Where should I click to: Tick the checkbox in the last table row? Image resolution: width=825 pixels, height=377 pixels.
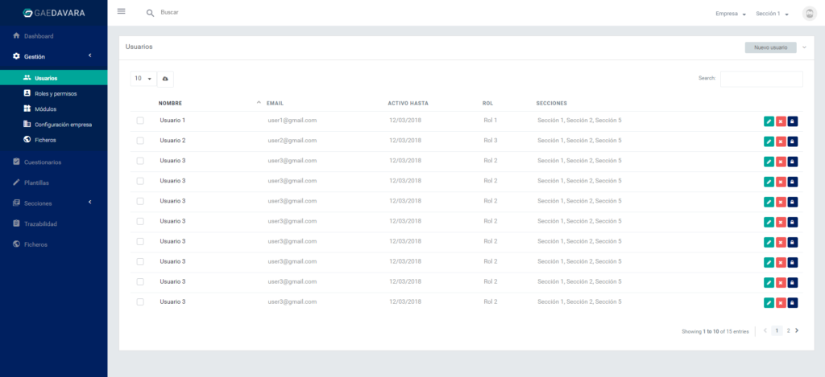click(140, 301)
